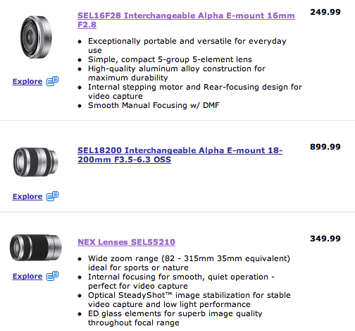
Task: Click the 349.99 price
Action: [x=325, y=239]
